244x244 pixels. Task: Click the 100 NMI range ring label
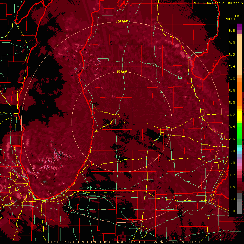tap(122, 21)
